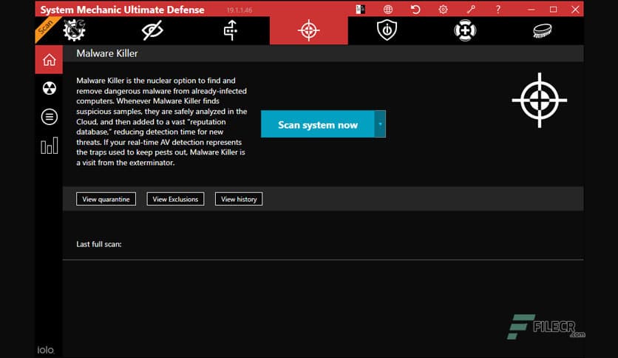Open the DriveScrubber brush tab
The width and height of the screenshot is (618, 358).
[x=543, y=31]
